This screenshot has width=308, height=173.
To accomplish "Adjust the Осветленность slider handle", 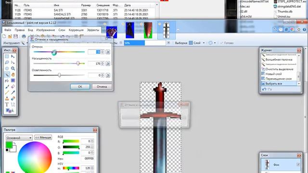I will 59,75.
